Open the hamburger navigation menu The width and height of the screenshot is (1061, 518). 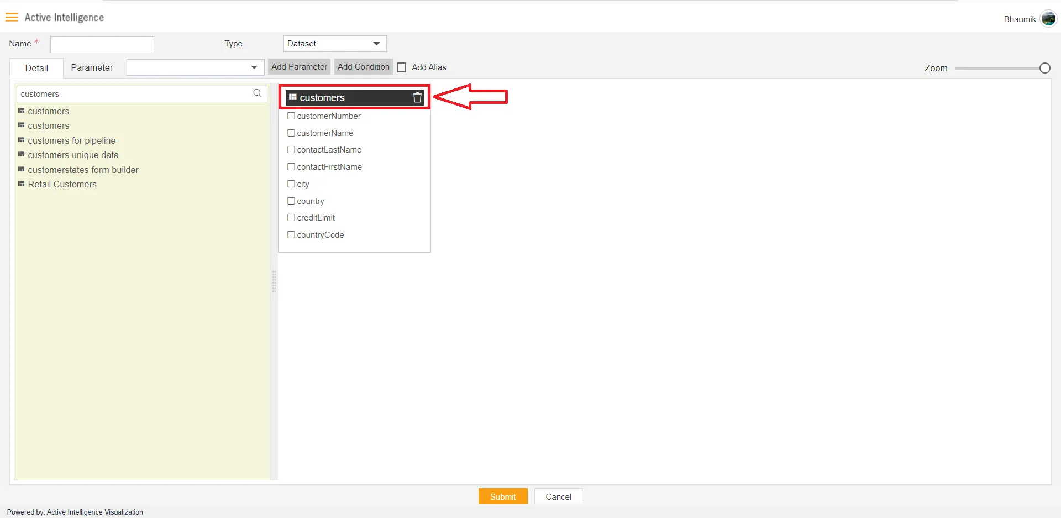pos(12,18)
